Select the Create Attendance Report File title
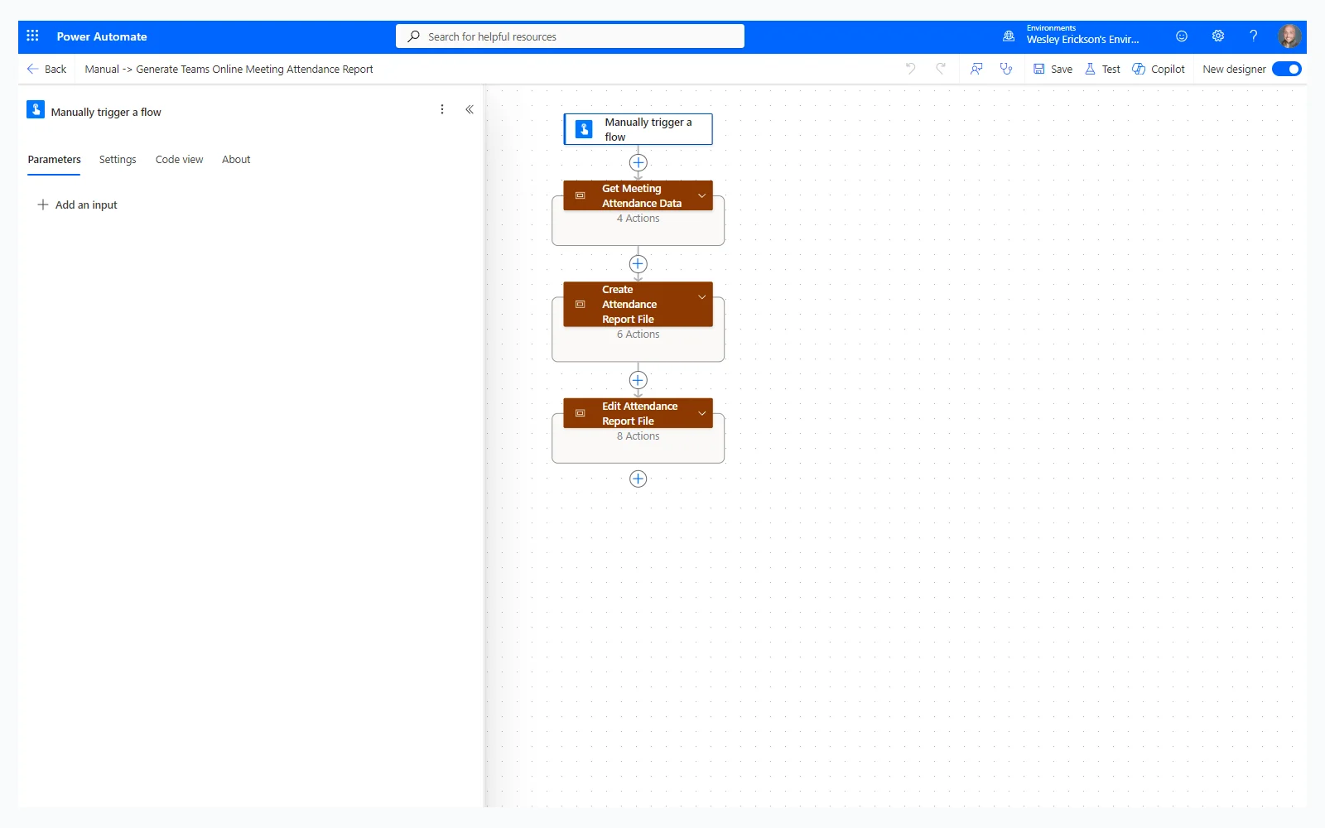 (629, 304)
